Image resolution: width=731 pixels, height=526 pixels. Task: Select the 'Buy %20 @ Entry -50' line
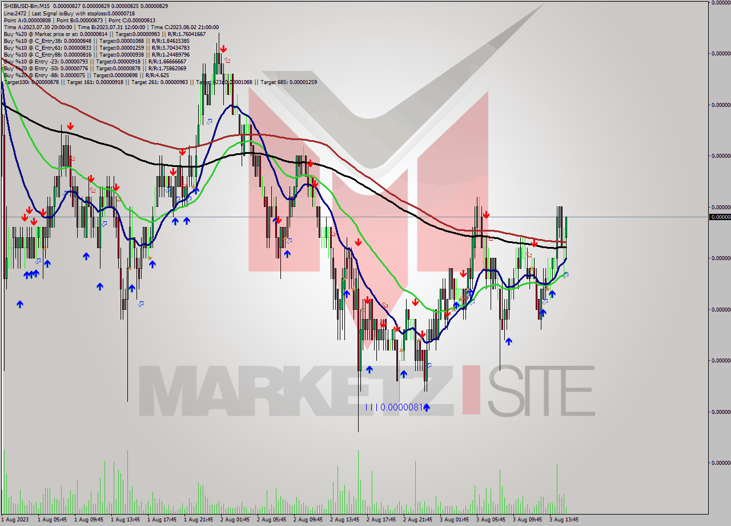tap(95, 69)
